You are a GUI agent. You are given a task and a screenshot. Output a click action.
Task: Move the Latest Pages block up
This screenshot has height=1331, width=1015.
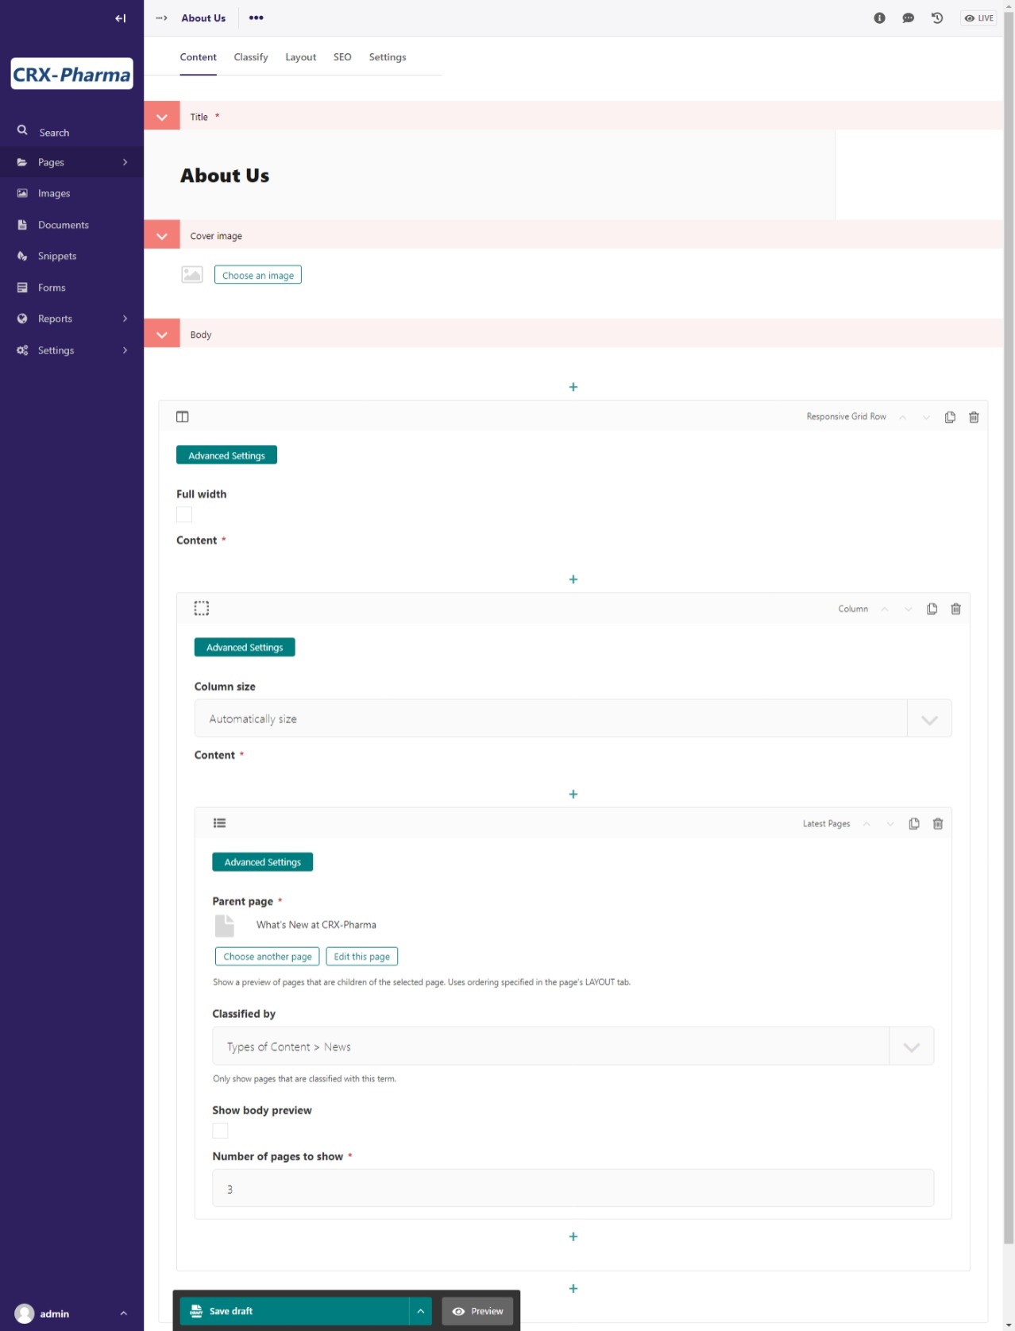pyautogui.click(x=866, y=824)
